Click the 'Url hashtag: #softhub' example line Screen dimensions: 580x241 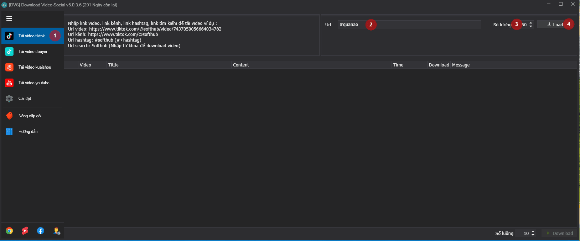point(105,40)
